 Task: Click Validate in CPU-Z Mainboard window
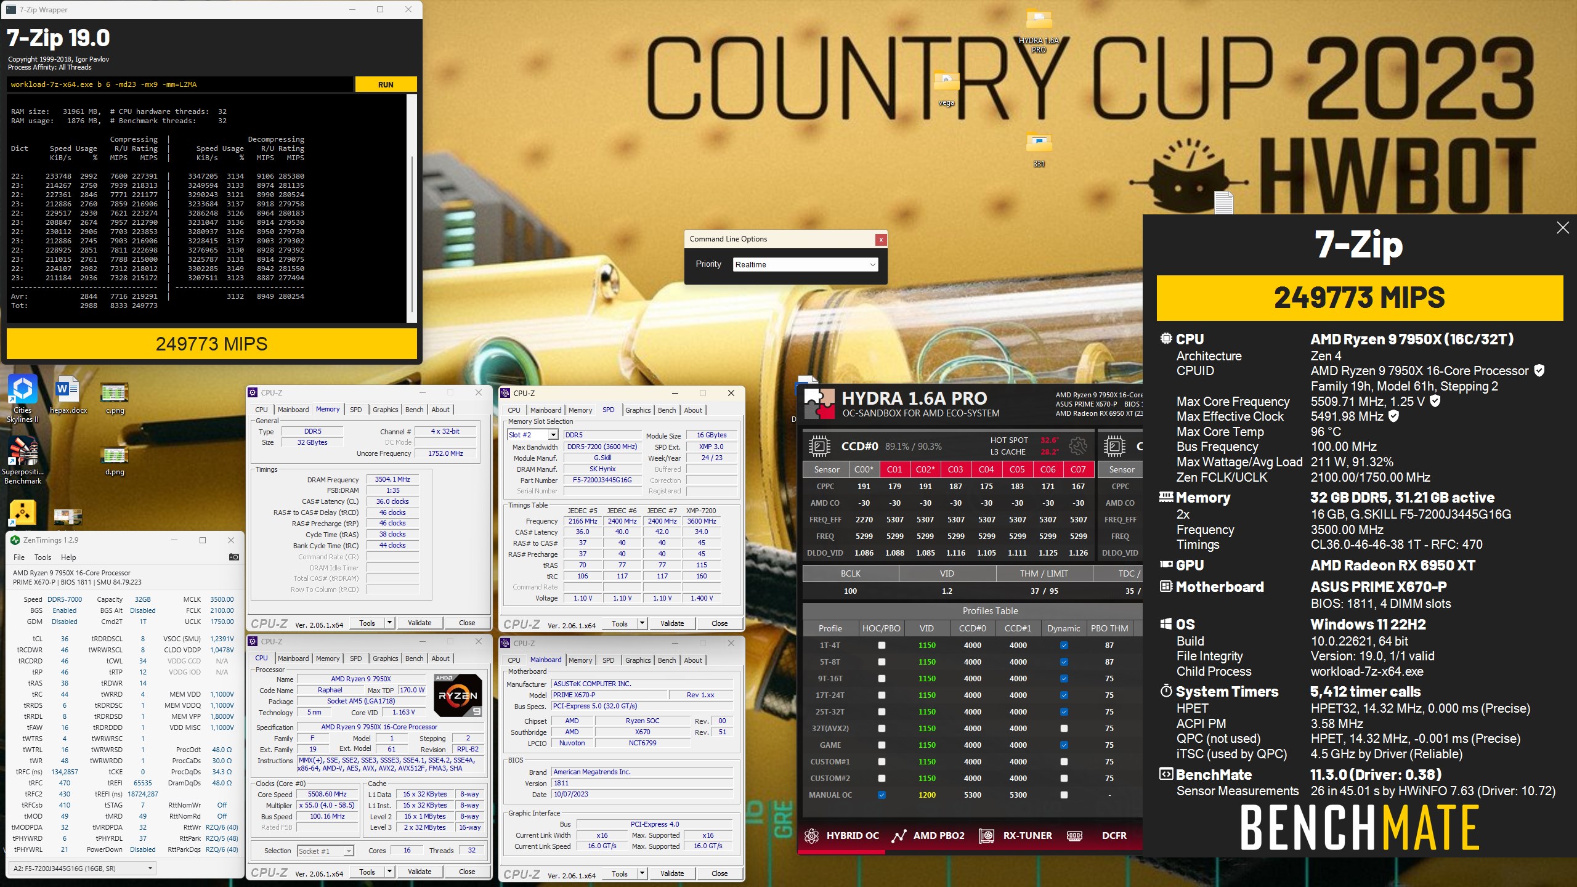[x=672, y=873]
